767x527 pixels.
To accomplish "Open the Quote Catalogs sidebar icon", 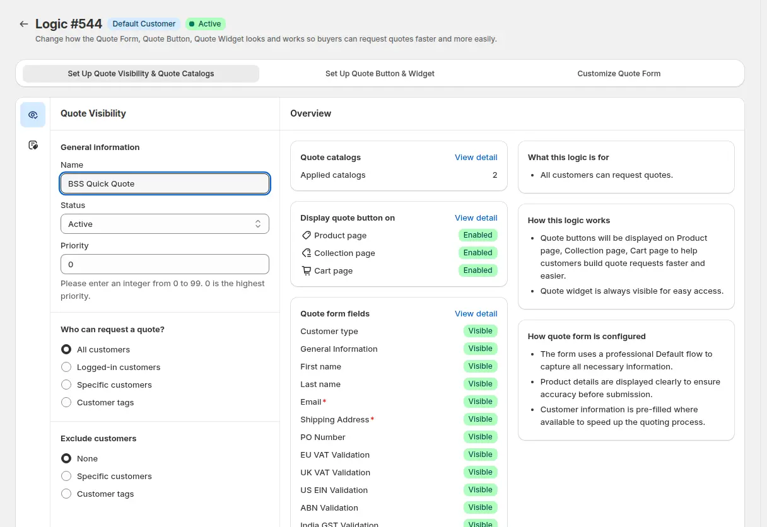I will coord(33,145).
